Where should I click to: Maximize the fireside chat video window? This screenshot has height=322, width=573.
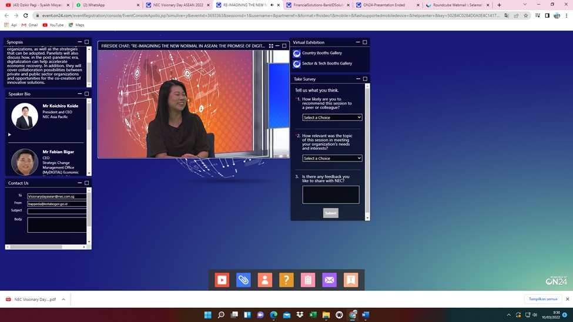284,46
